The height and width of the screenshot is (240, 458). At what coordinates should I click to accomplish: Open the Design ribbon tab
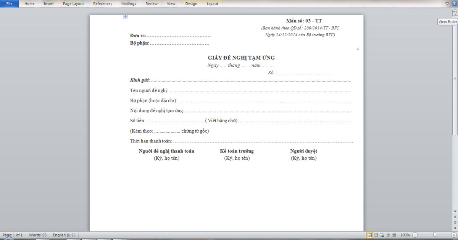click(x=191, y=3)
